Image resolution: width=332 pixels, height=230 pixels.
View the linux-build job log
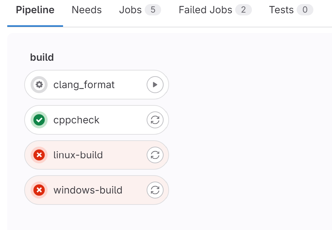[x=78, y=155]
